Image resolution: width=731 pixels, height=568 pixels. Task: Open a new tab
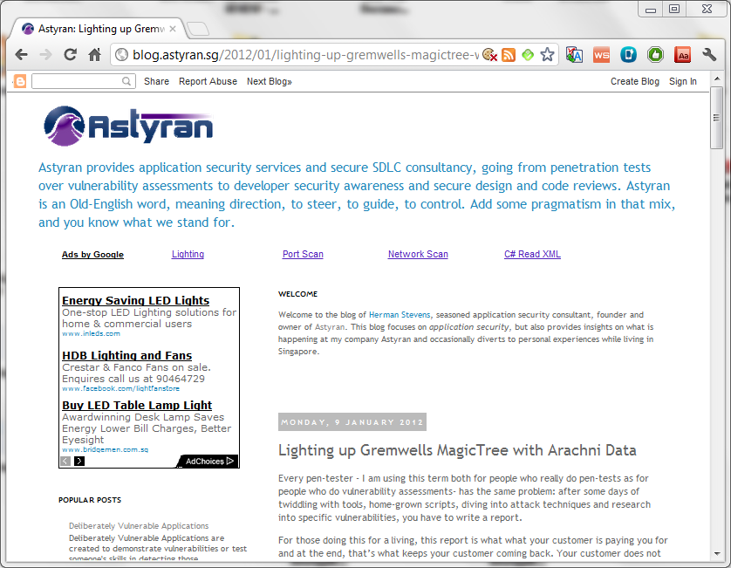click(198, 30)
